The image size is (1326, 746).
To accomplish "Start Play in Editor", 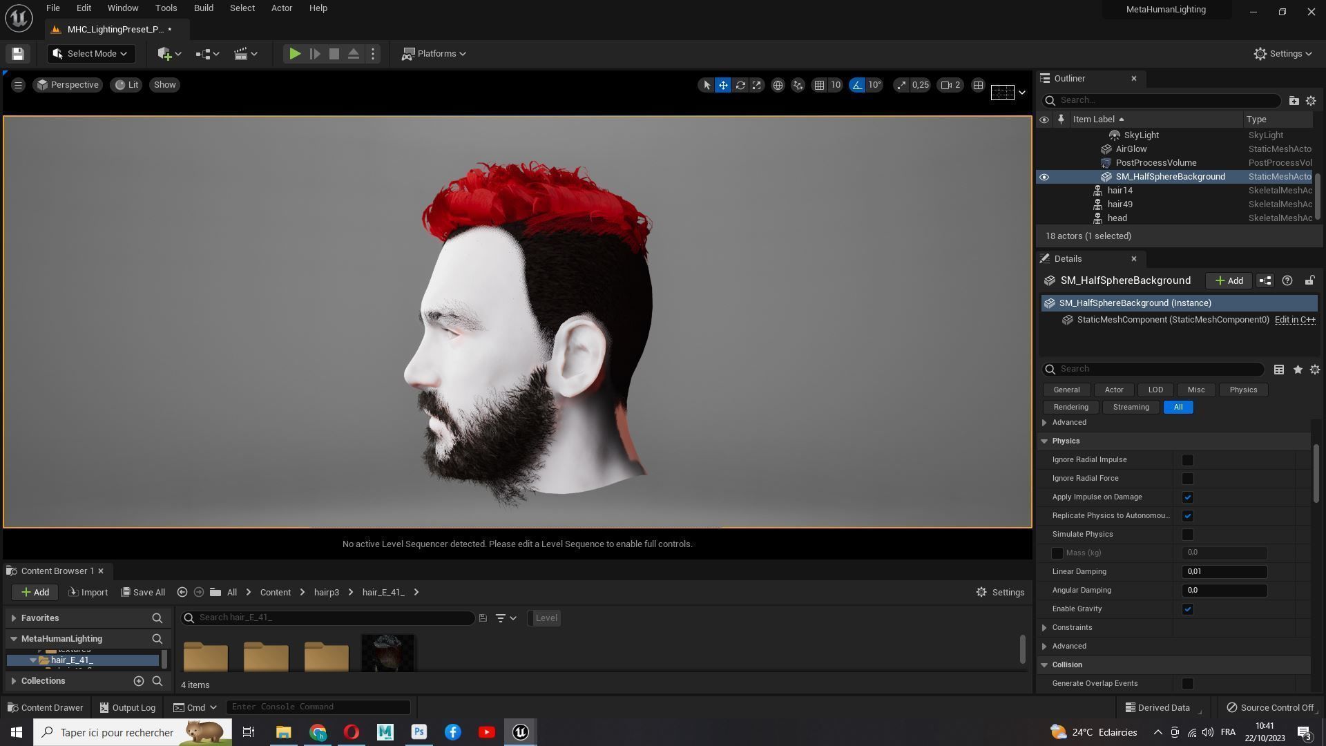I will [295, 54].
